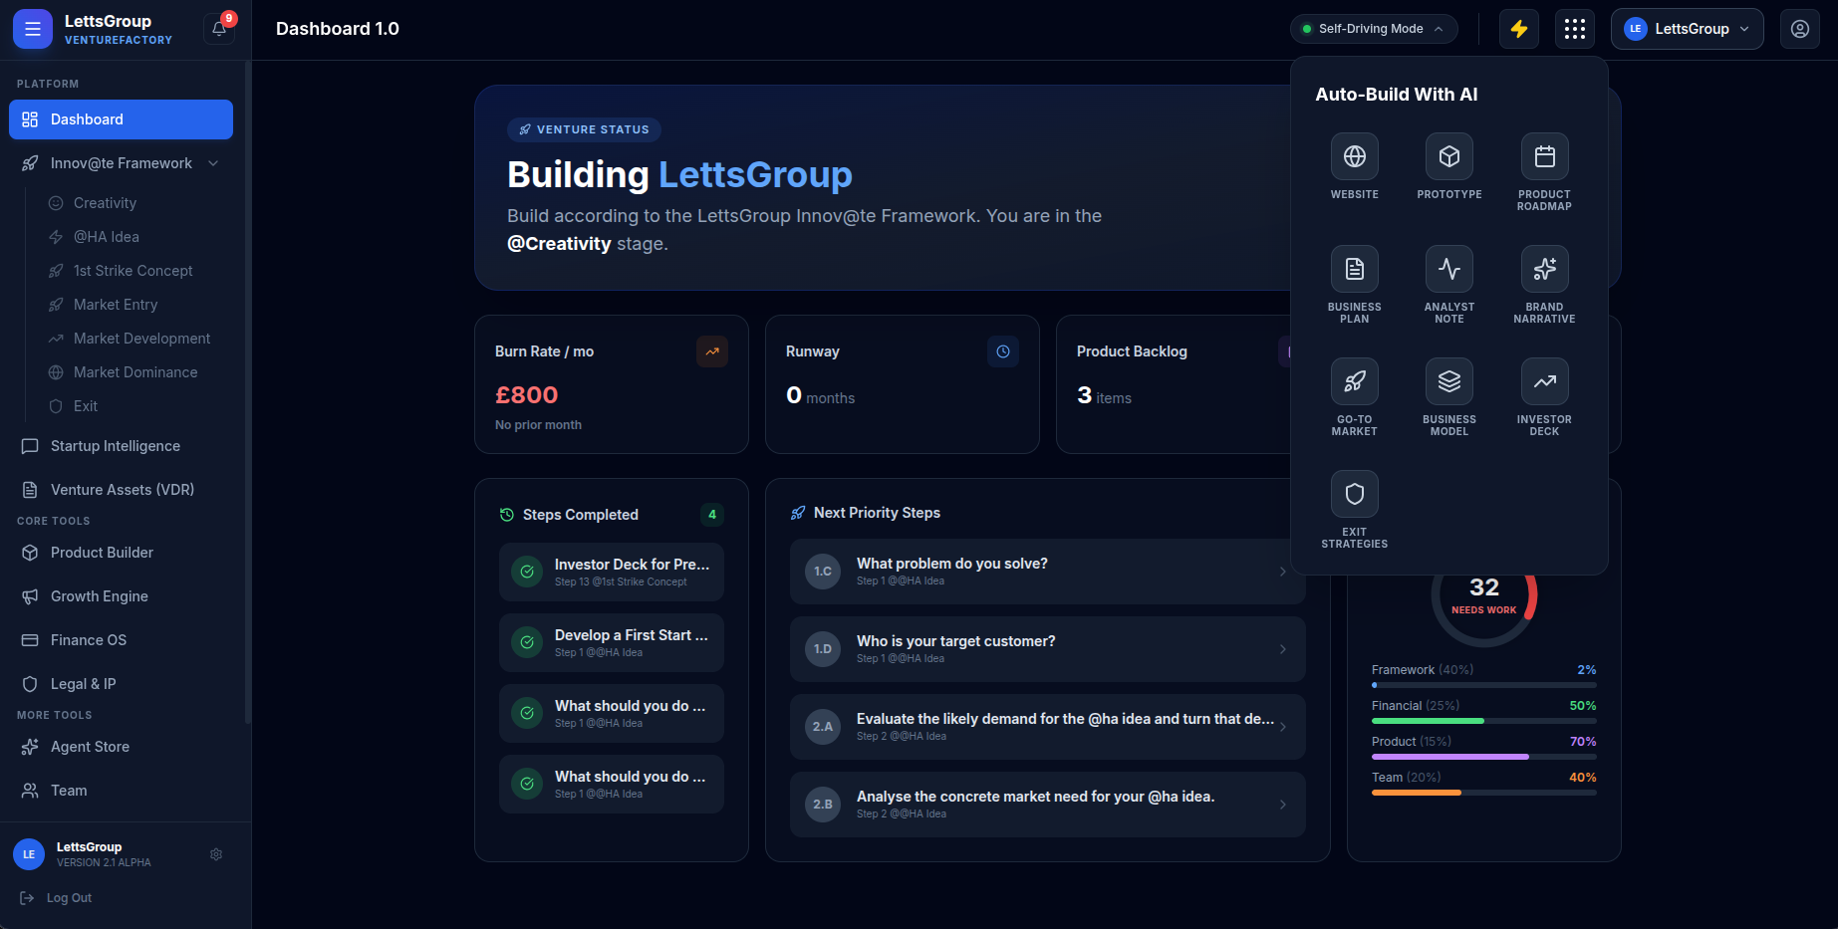Expand the LettsGroup account dropdown
This screenshot has width=1838, height=929.
[x=1687, y=29]
